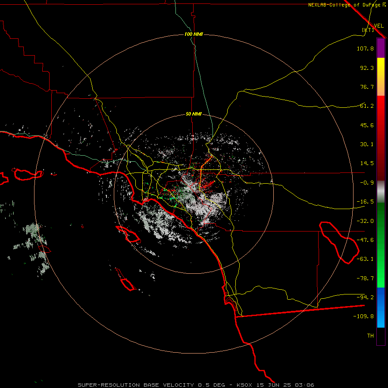Click the 45.6 legend value
388x388 pixels.
tap(367, 125)
